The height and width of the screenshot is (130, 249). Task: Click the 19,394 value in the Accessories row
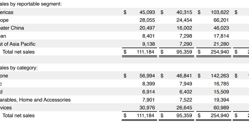pyautogui.click(x=221, y=100)
